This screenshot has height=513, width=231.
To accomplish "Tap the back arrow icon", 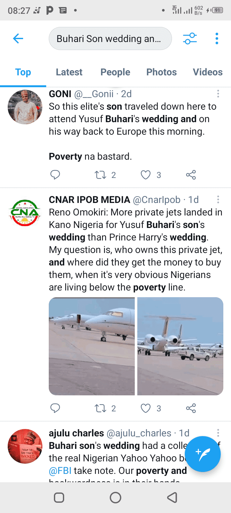I will click(x=18, y=38).
